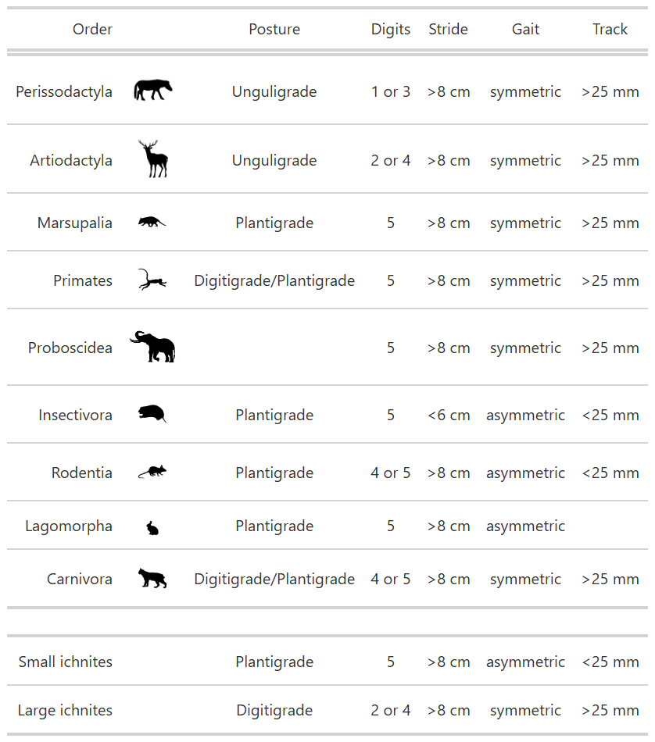This screenshot has width=655, height=742.
Task: Click the Track column header
Action: (610, 30)
